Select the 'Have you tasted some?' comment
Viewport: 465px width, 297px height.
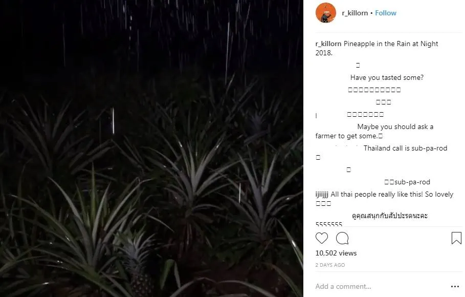[x=387, y=77]
